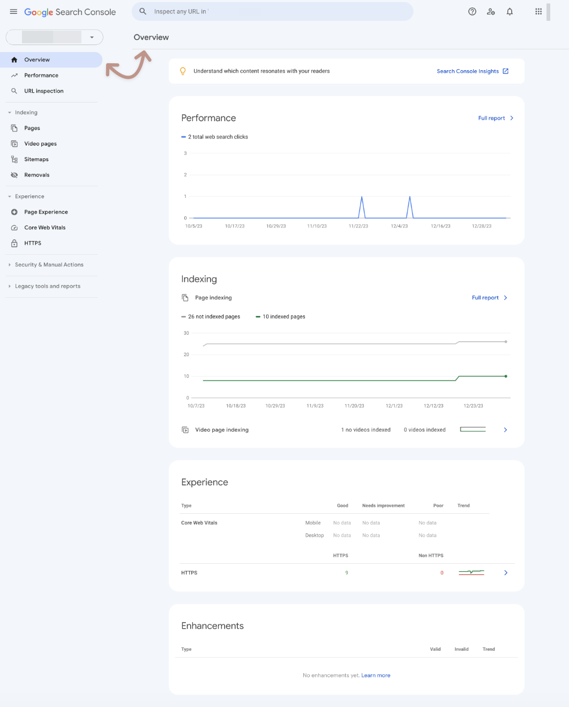Select Overview in sidebar
This screenshot has width=569, height=707.
[x=51, y=60]
